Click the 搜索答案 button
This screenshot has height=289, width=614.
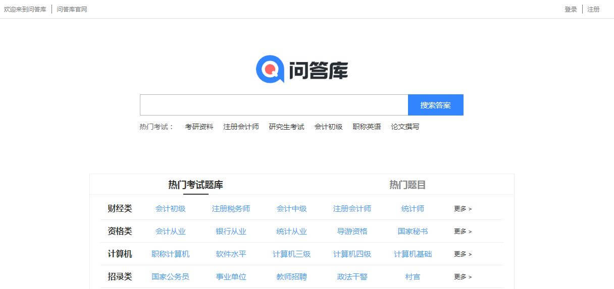(436, 105)
